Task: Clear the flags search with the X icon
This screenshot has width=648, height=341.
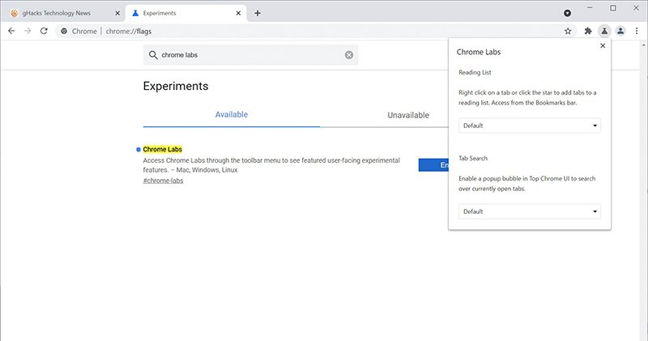Action: (349, 55)
